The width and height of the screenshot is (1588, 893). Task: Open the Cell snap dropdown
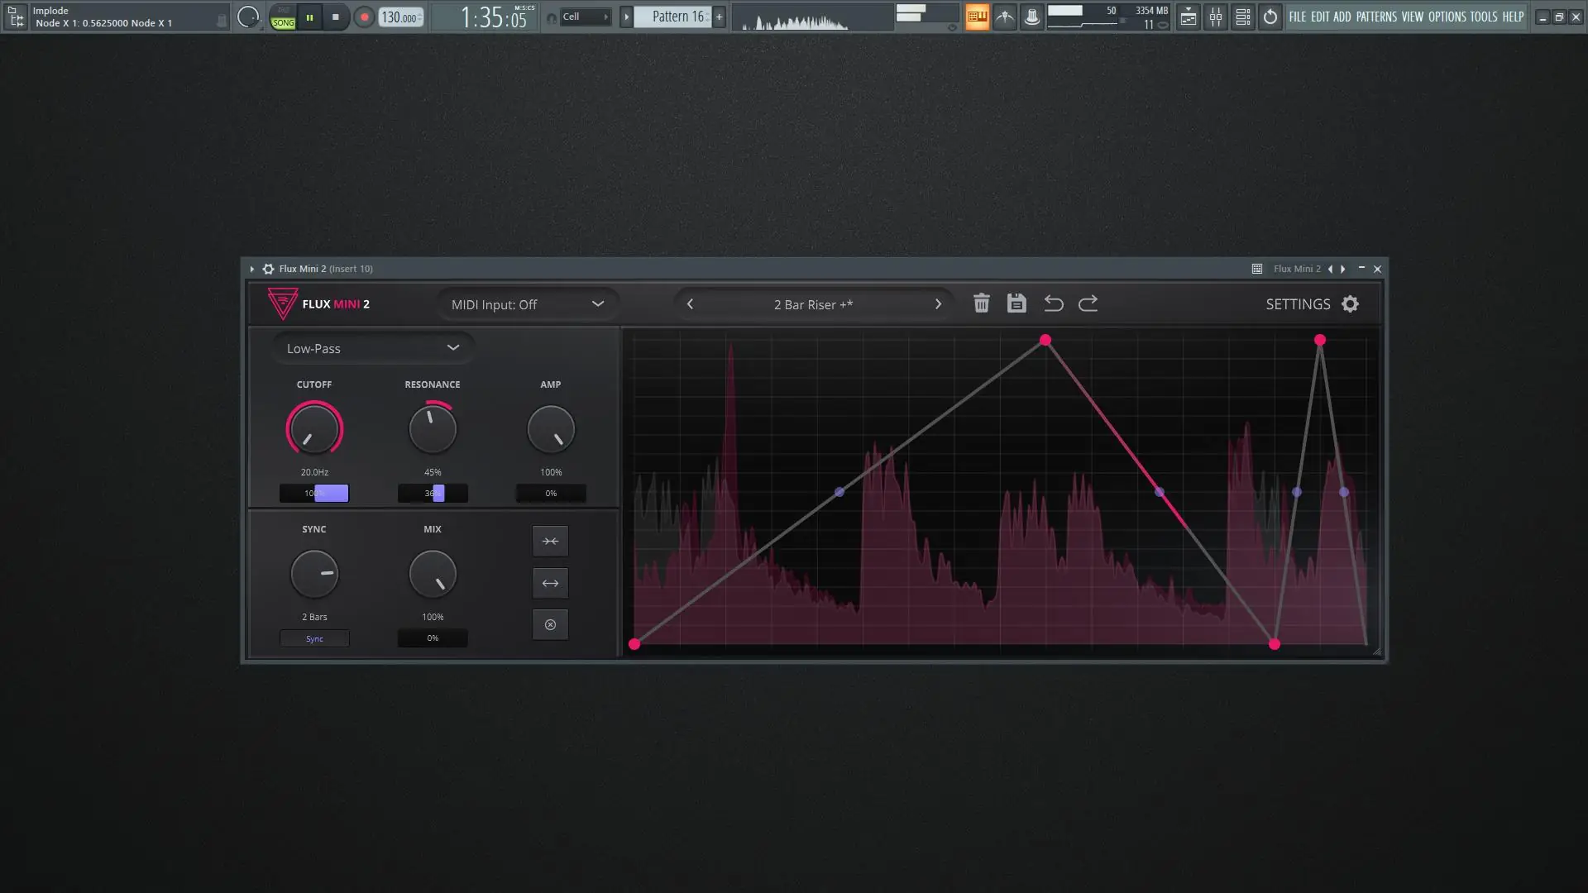click(585, 16)
